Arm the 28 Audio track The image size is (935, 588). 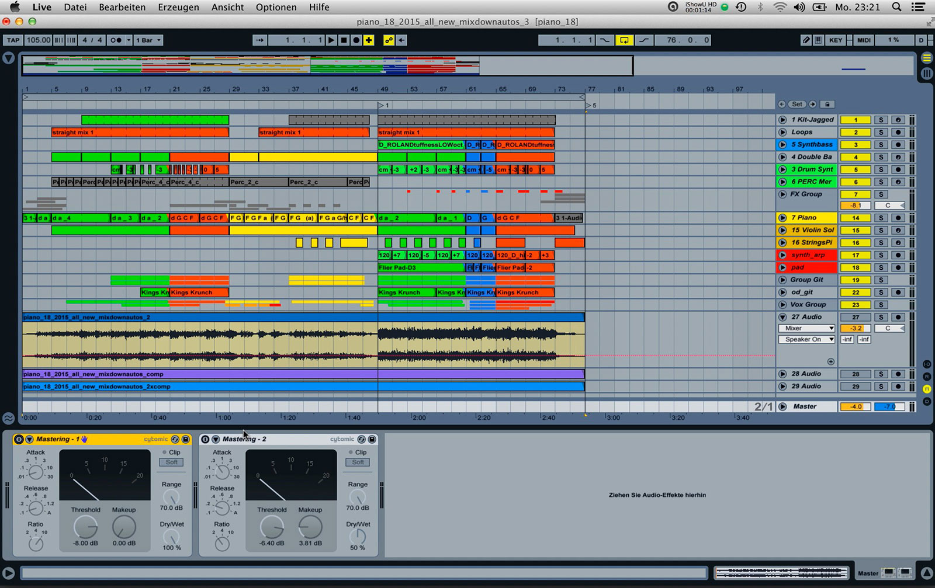898,374
